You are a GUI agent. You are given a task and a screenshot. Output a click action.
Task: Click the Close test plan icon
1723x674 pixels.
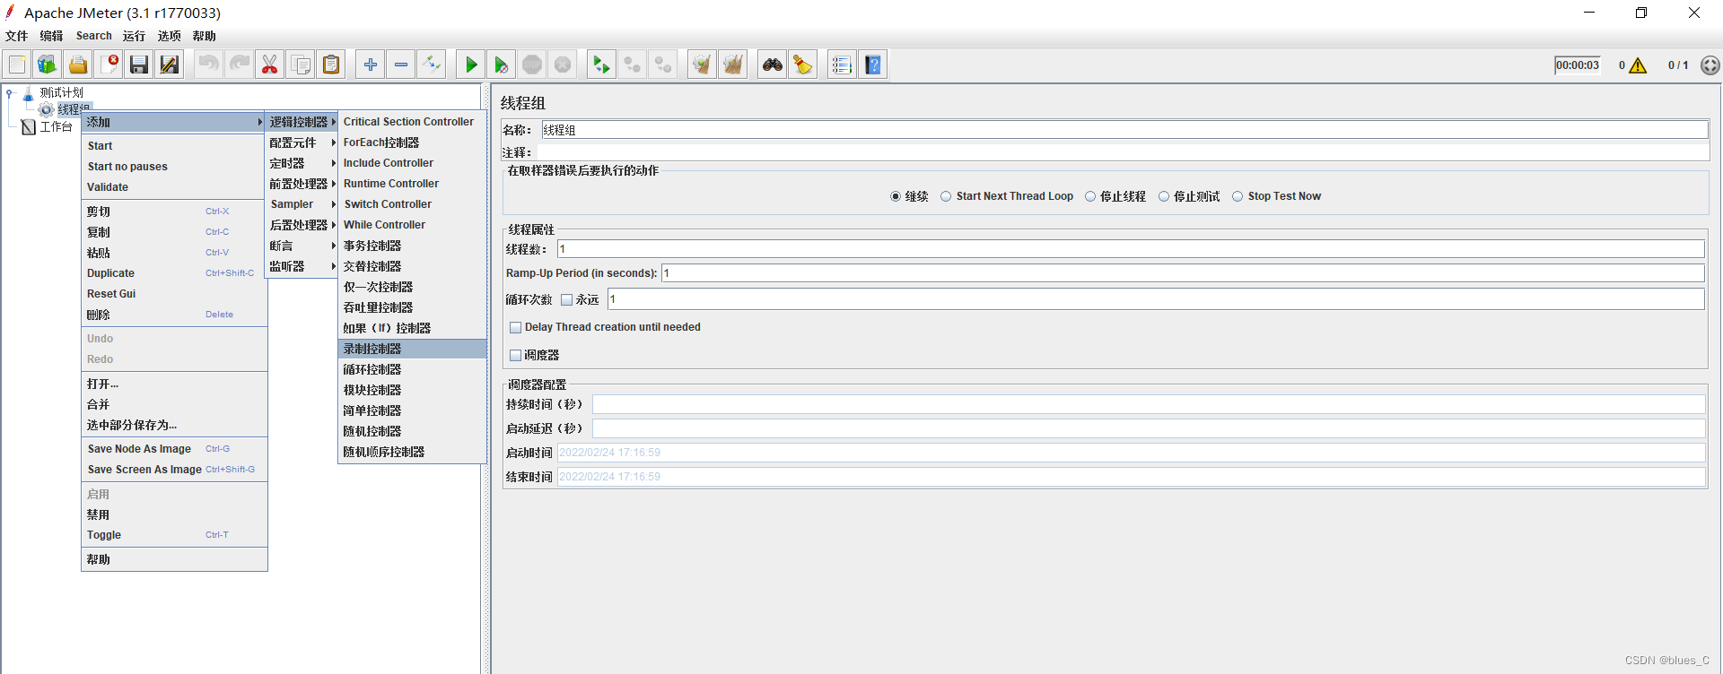tap(109, 65)
